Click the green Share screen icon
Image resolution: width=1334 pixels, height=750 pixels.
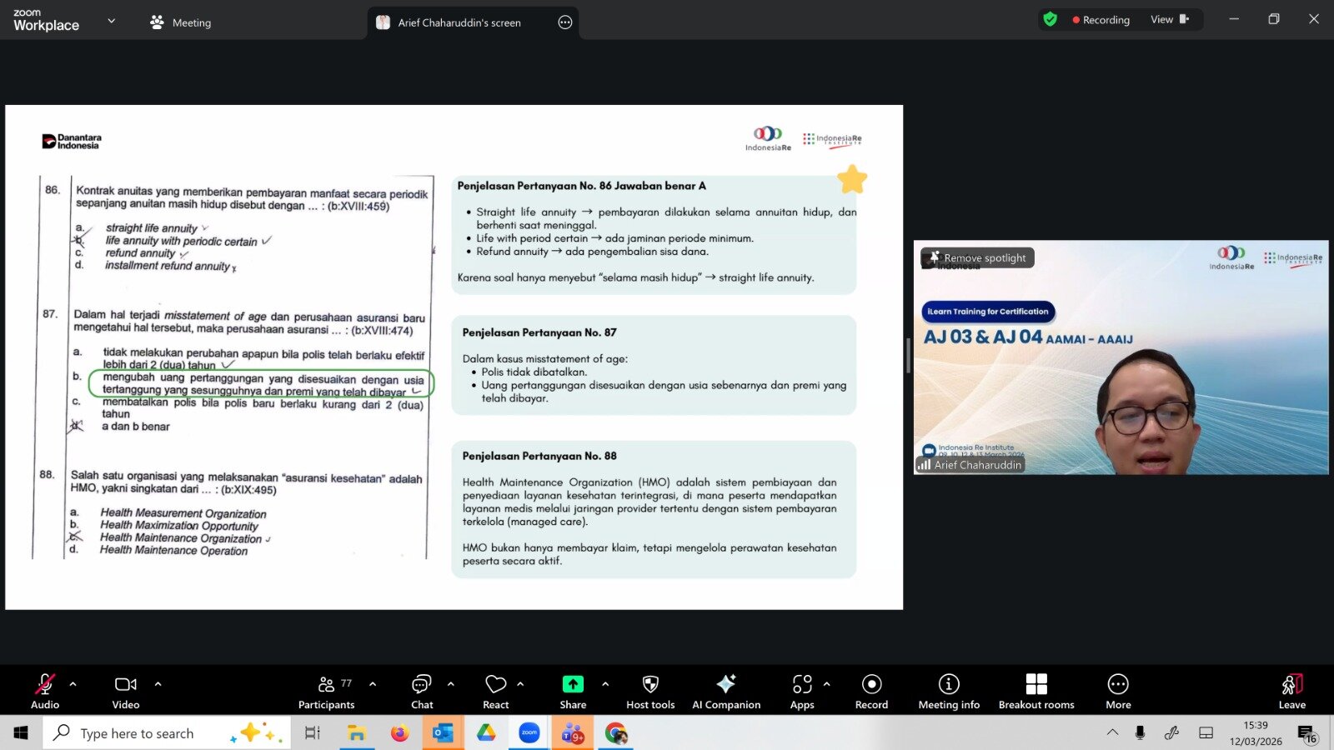[573, 684]
